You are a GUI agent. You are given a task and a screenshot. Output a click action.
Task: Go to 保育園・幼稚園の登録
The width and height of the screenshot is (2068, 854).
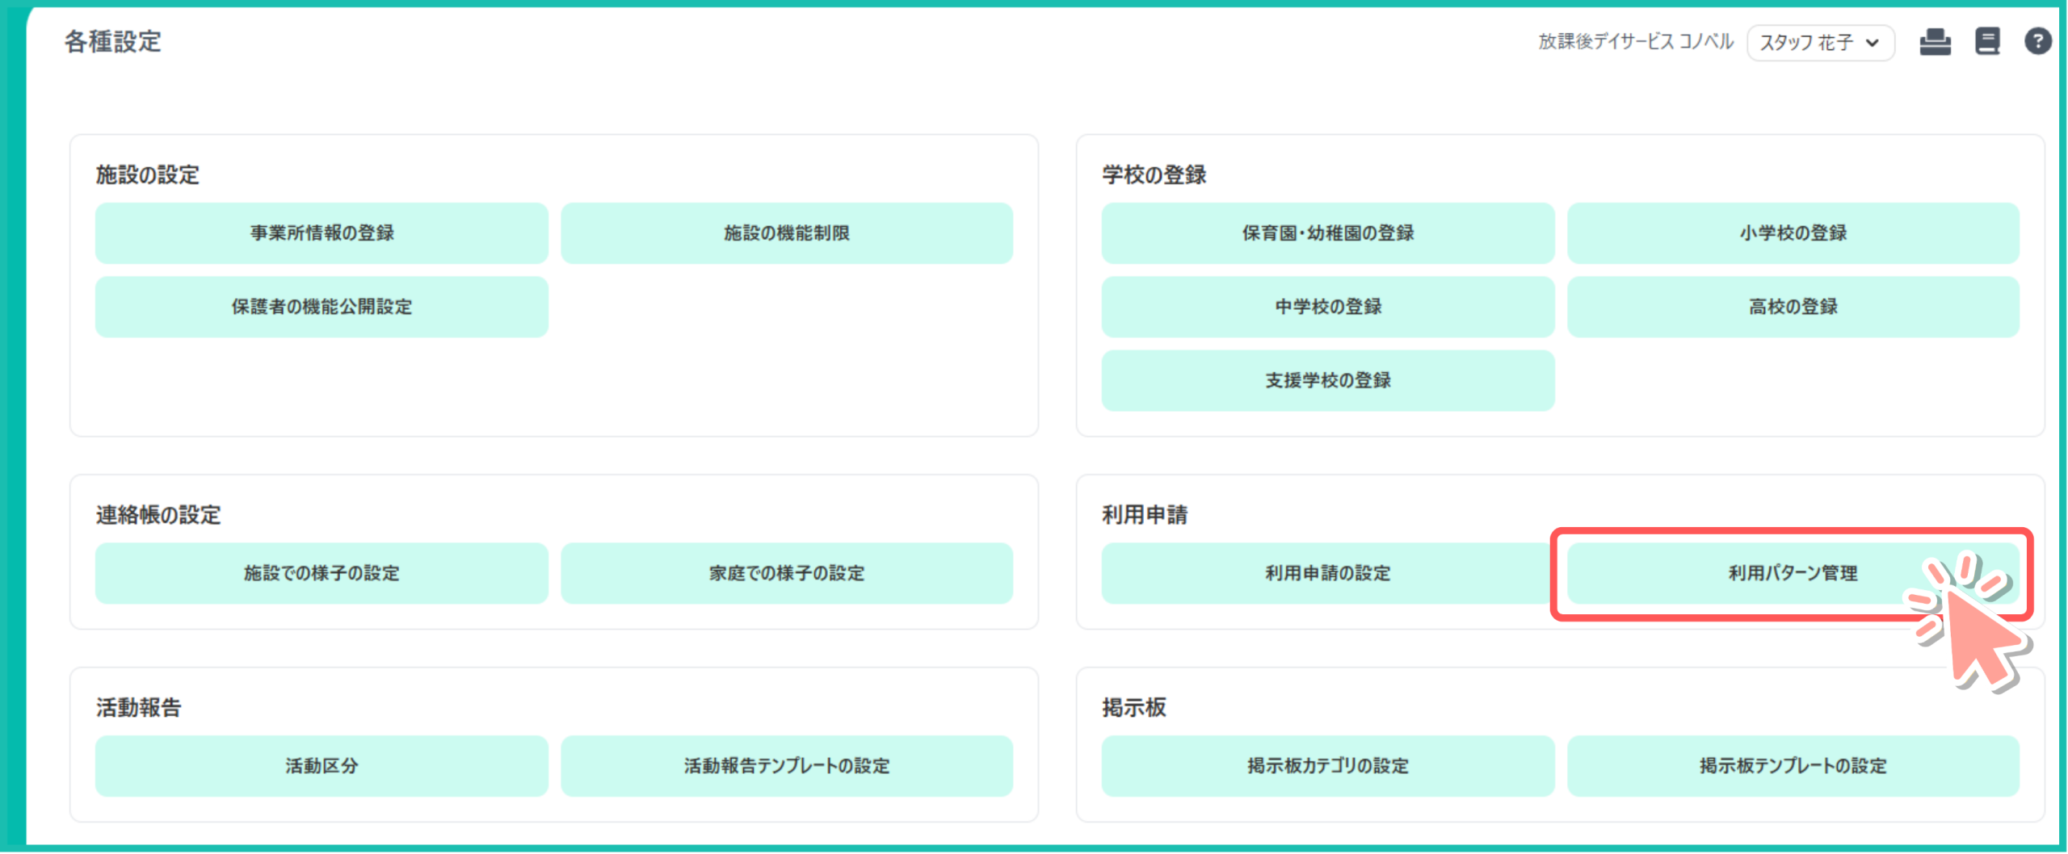pos(1327,233)
